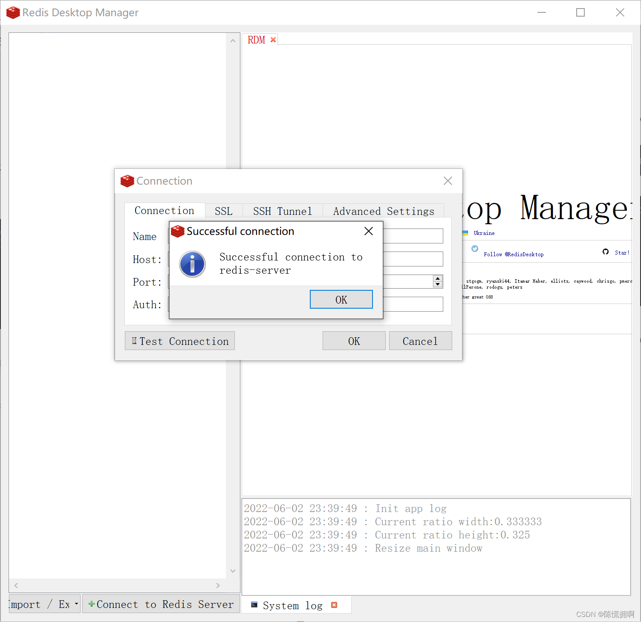Click the green plus icon on Connect button
Screen dimensions: 641x622
(x=91, y=604)
